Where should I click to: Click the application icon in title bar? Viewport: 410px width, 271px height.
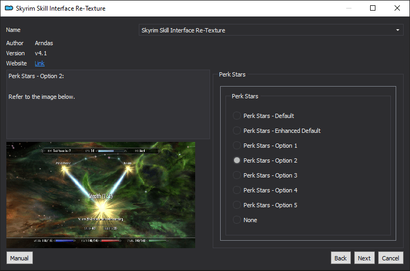[x=9, y=8]
